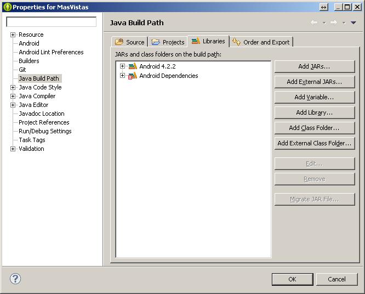
Task: Open the Forward history dropdown arrow
Action: coord(344,23)
